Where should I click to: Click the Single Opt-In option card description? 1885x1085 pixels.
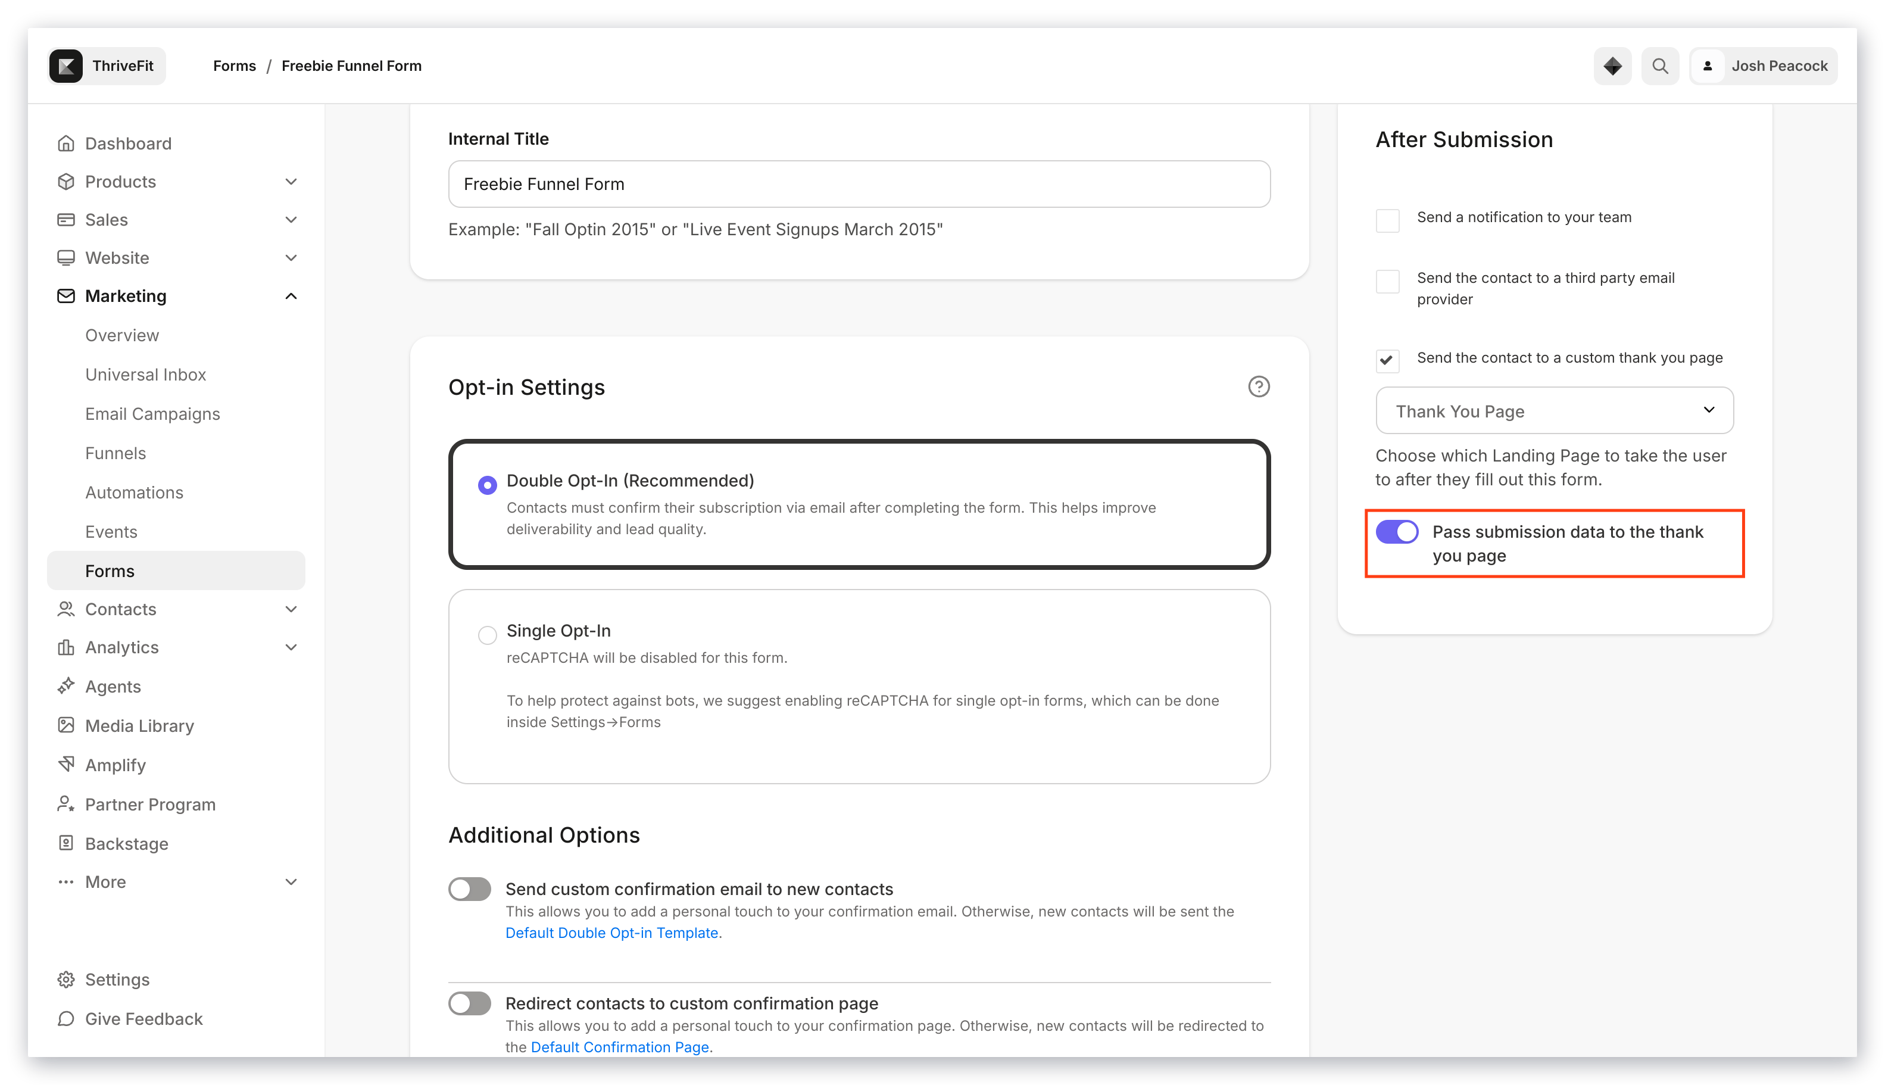(x=863, y=690)
